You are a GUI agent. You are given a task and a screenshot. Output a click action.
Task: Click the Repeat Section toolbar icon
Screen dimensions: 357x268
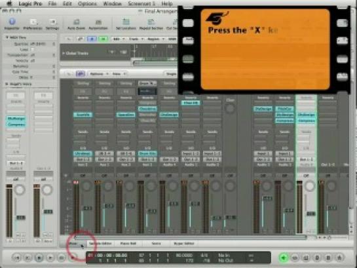[151, 24]
